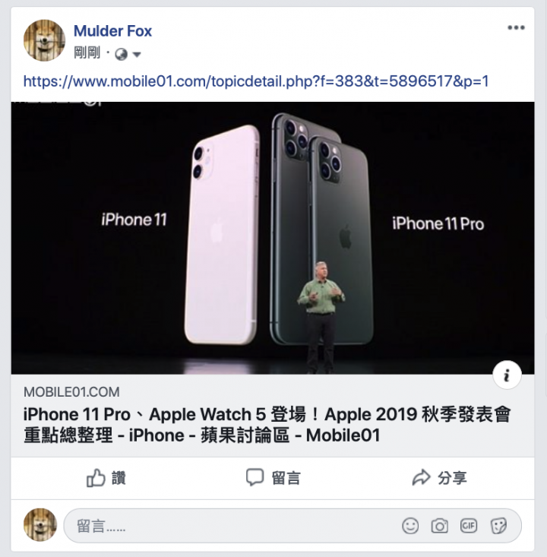Open Mulder Fox's profile name link

tap(112, 31)
